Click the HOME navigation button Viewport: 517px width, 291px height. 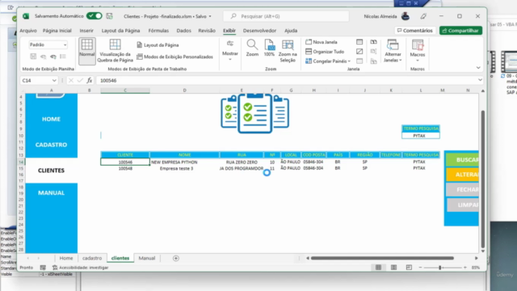51,119
